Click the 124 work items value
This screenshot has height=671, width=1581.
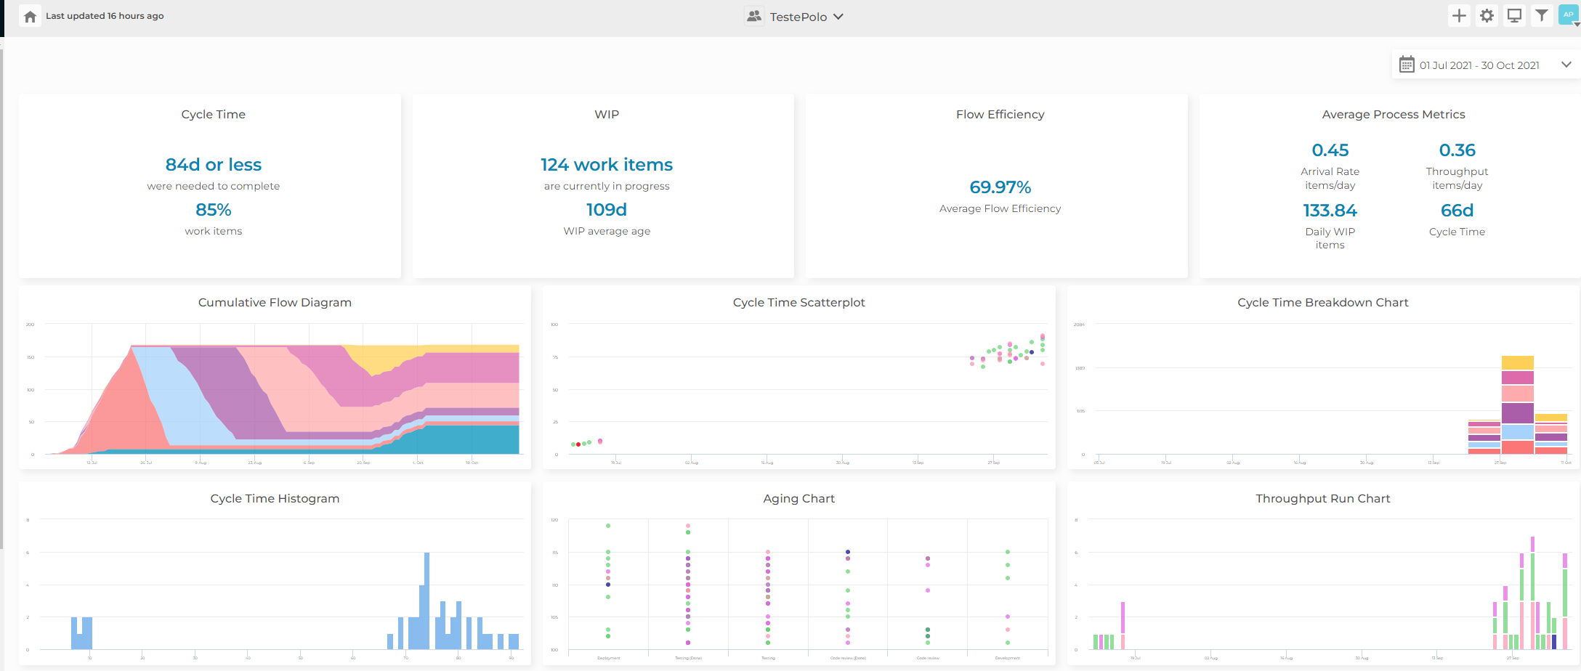[606, 165]
